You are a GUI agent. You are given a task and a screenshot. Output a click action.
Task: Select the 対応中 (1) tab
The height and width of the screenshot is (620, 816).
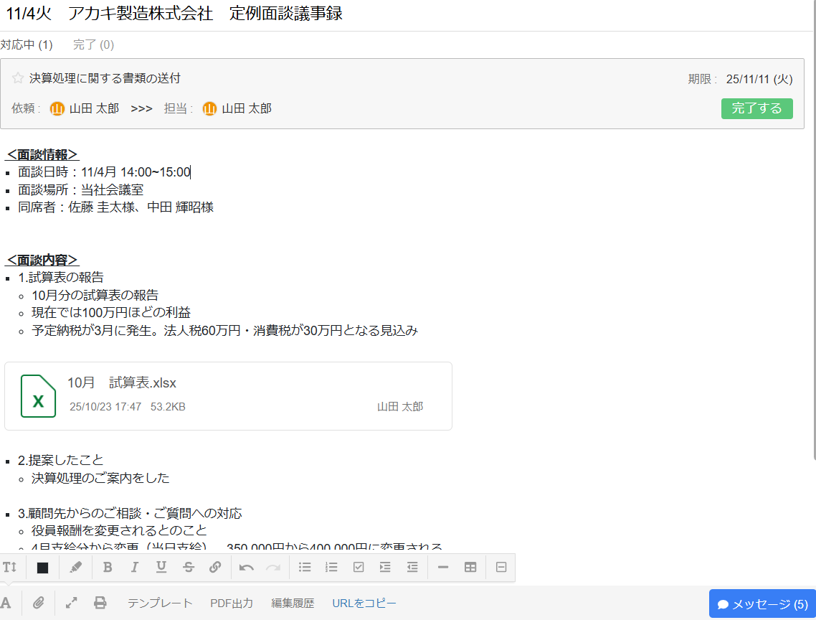27,45
